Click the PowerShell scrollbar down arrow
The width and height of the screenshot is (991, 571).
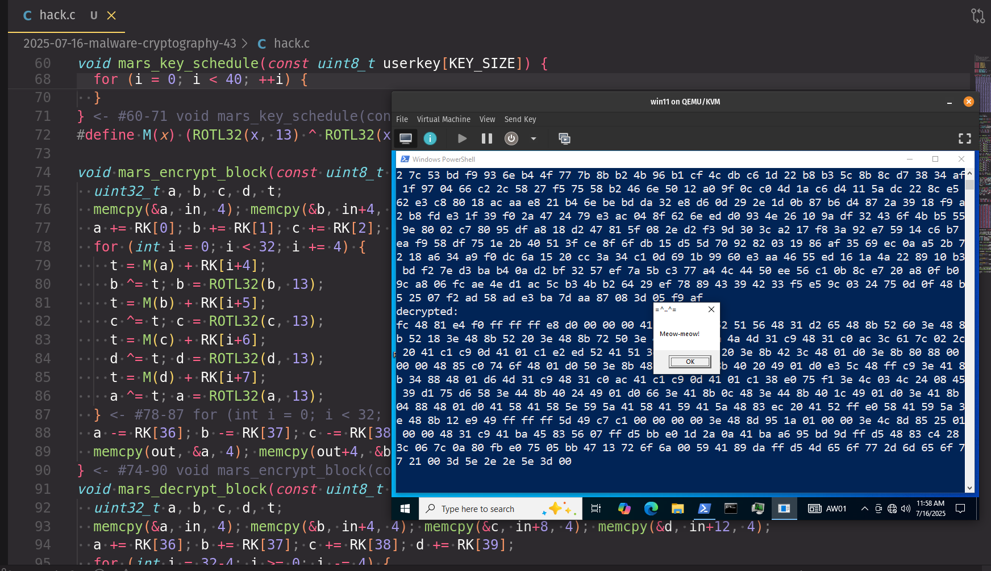coord(969,488)
